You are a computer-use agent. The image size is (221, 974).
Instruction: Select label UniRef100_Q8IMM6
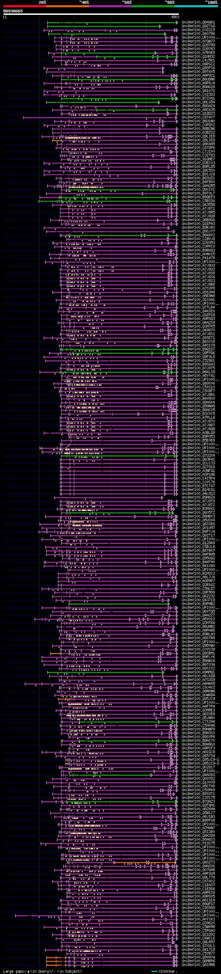tap(198, 965)
